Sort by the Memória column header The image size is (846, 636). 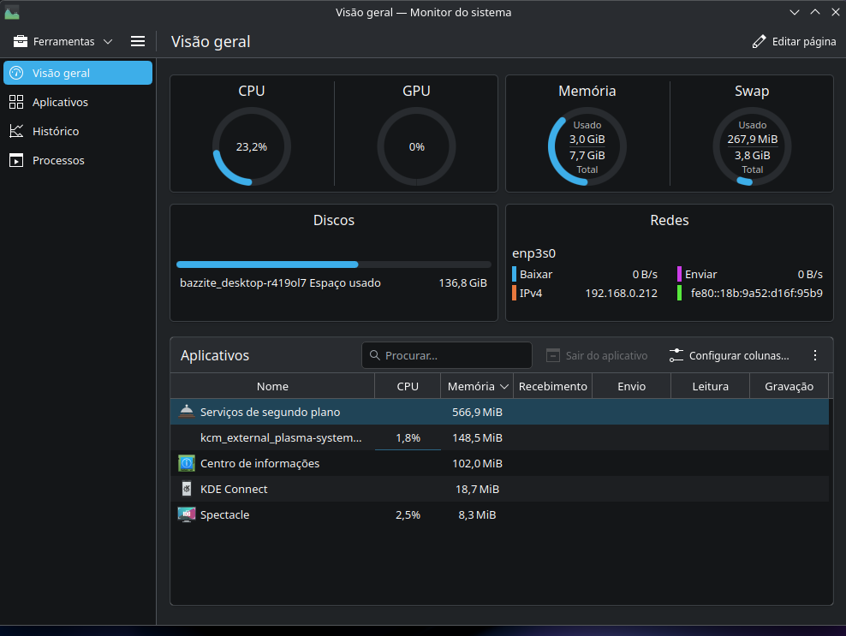click(x=477, y=386)
